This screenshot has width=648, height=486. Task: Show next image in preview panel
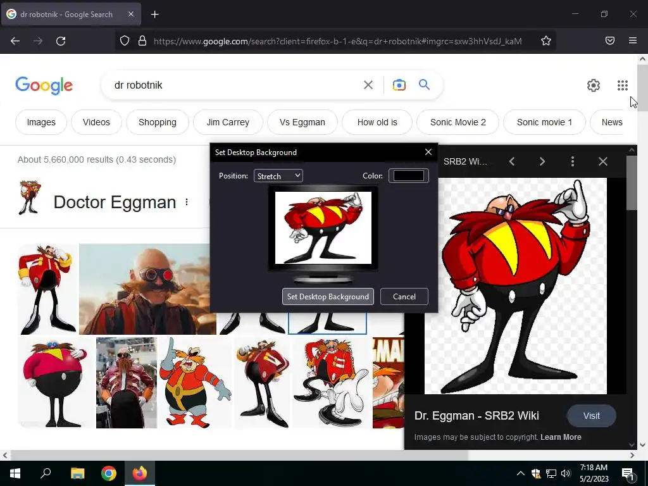542,161
